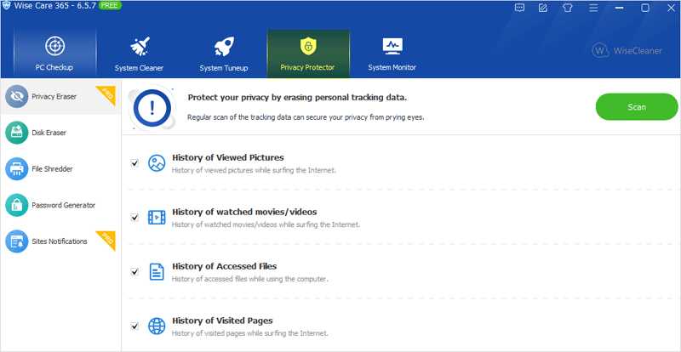Go to System Monitor tab
Viewport: 681px width, 352px height.
[x=392, y=53]
